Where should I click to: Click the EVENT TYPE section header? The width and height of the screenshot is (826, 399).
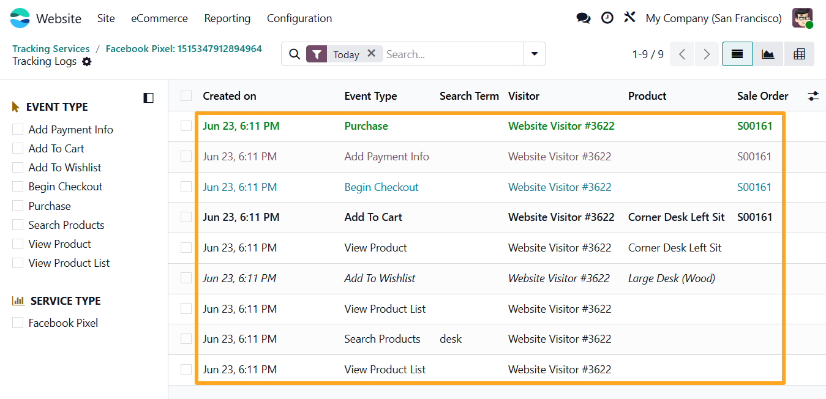coord(57,107)
